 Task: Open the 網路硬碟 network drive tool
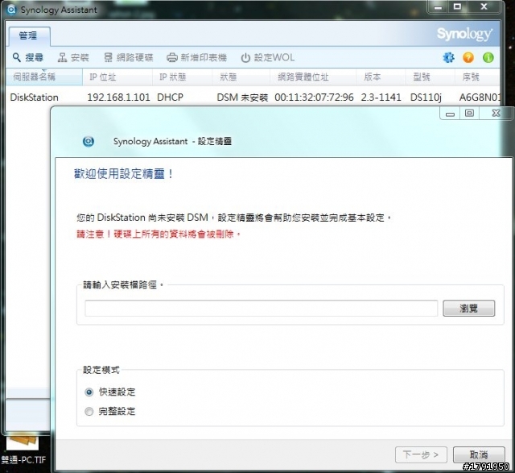tap(129, 57)
